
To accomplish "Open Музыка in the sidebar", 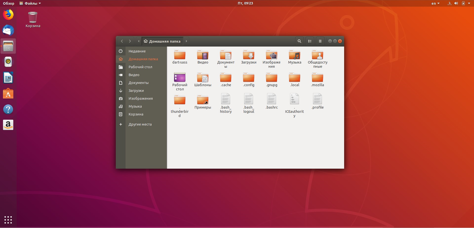I will [141, 106].
